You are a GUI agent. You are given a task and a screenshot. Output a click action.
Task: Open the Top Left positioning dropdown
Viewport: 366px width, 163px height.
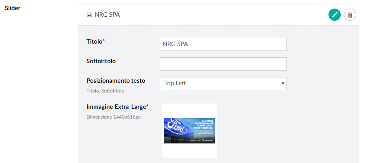tap(223, 84)
